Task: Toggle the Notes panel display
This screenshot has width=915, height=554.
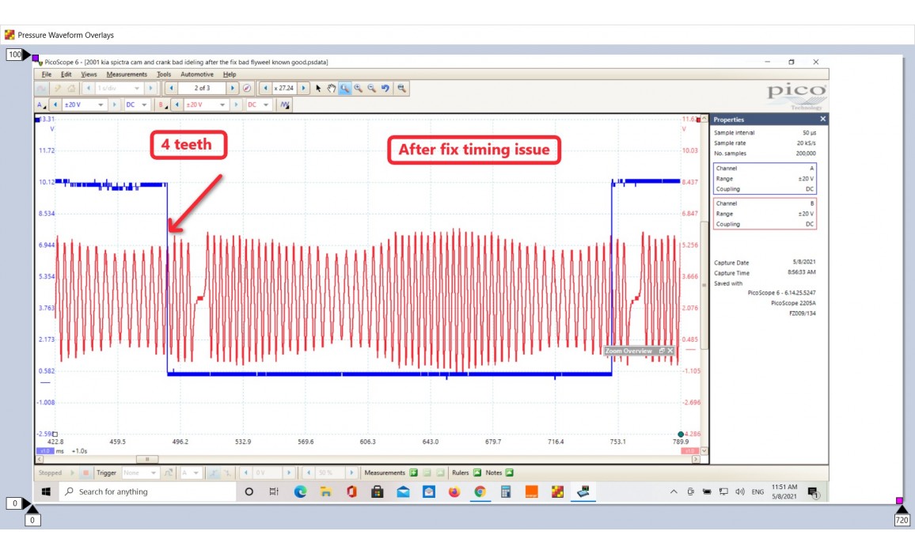Action: 510,472
